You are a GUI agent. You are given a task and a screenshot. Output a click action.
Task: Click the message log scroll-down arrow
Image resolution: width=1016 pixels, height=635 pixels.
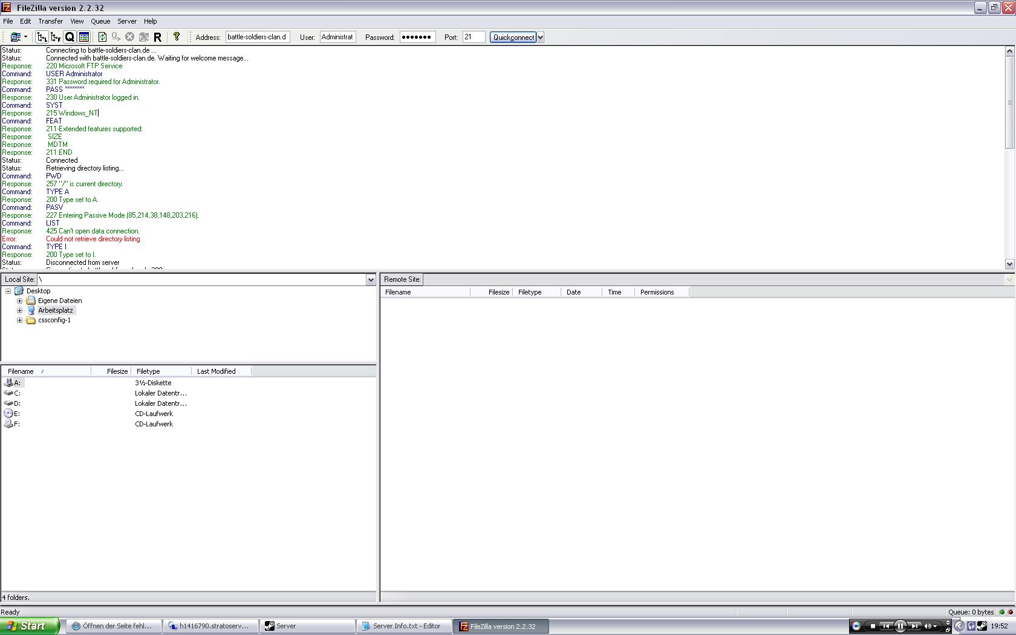1009,264
